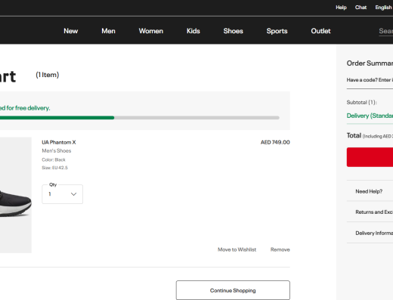The image size is (393, 300).
Task: Click the Men's Shoes subtitle
Action: (x=57, y=150)
